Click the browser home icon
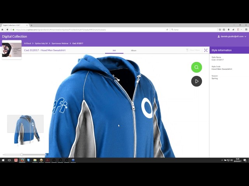The height and width of the screenshot is (186, 249). coord(2,29)
